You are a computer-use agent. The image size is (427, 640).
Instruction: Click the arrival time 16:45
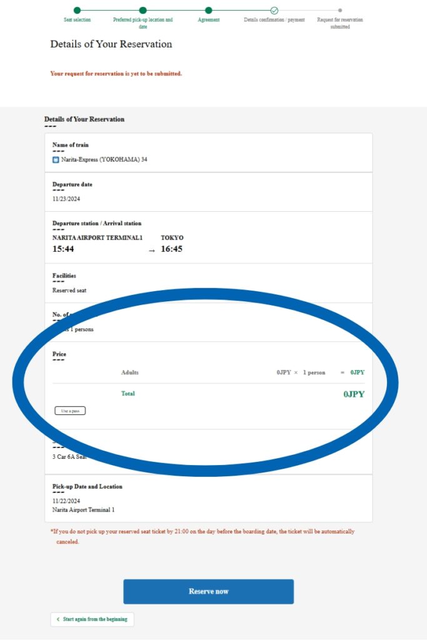click(171, 249)
